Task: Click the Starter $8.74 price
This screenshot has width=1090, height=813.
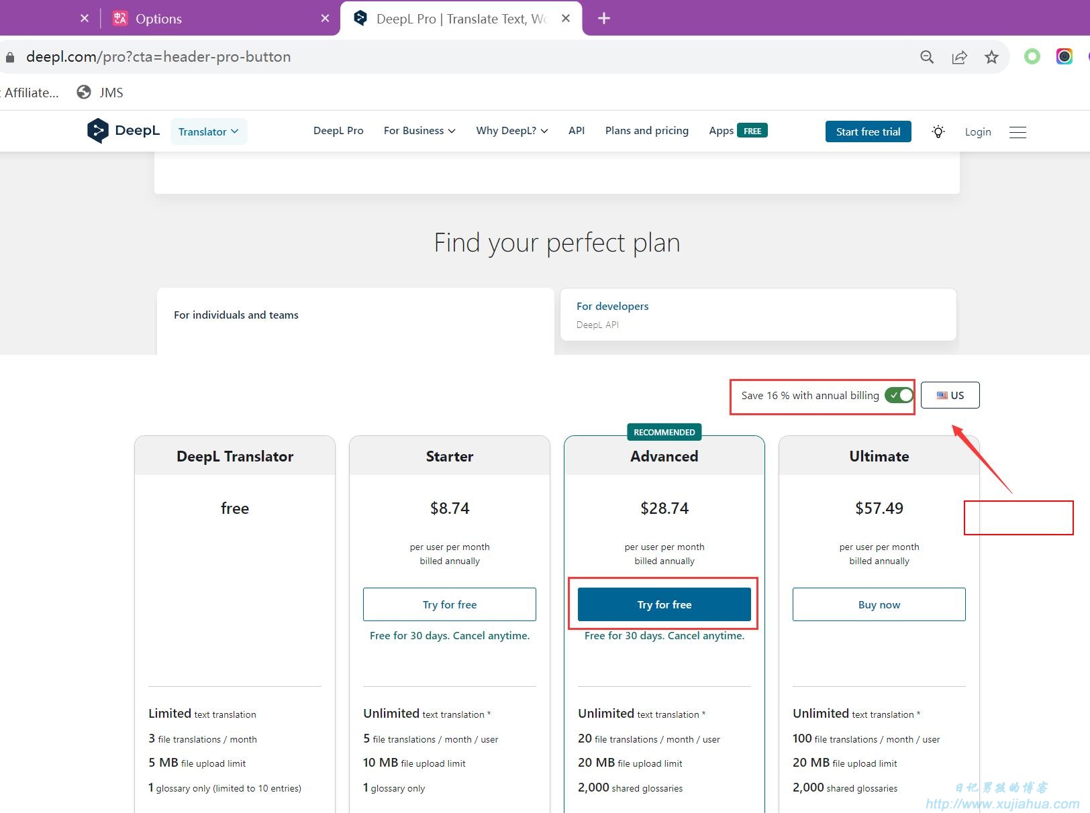Action: (450, 508)
